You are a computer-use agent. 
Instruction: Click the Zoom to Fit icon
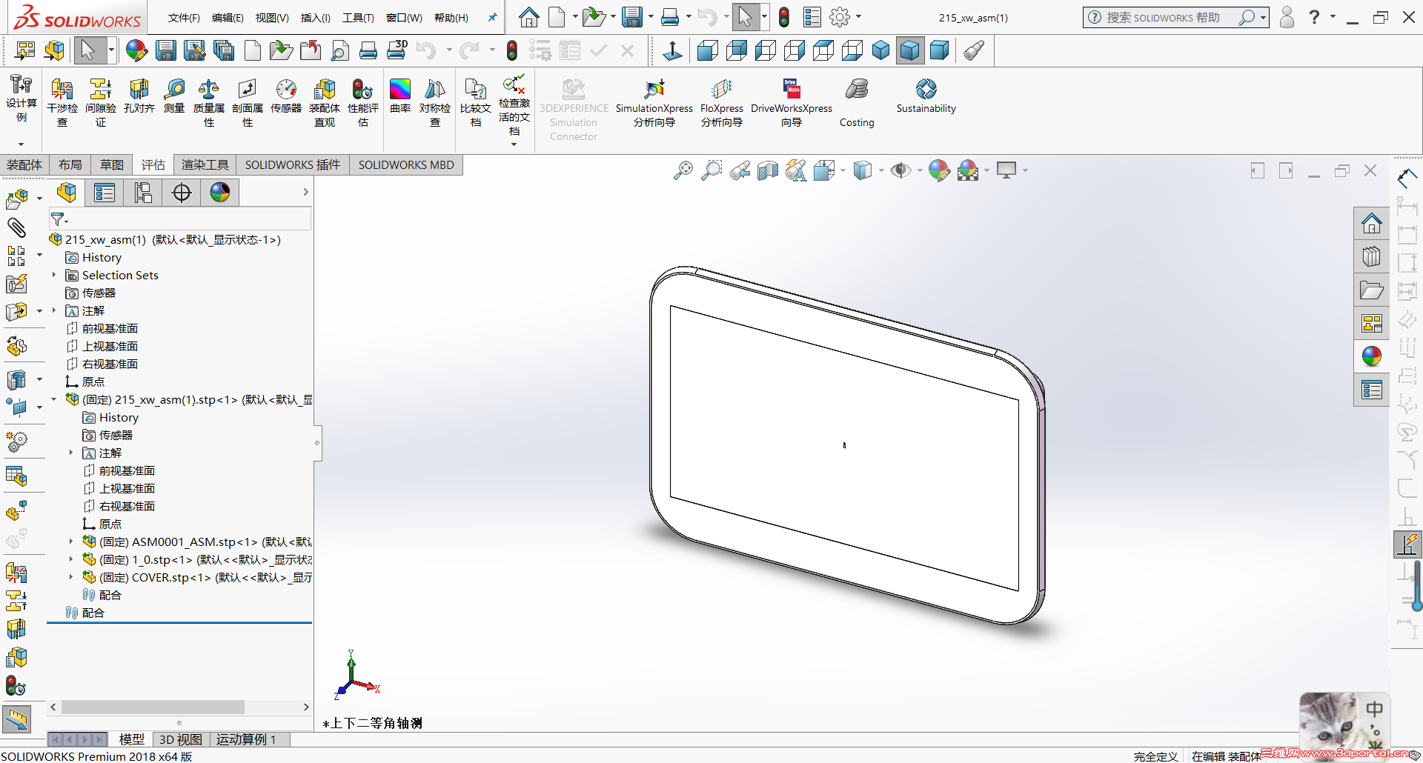(x=683, y=171)
